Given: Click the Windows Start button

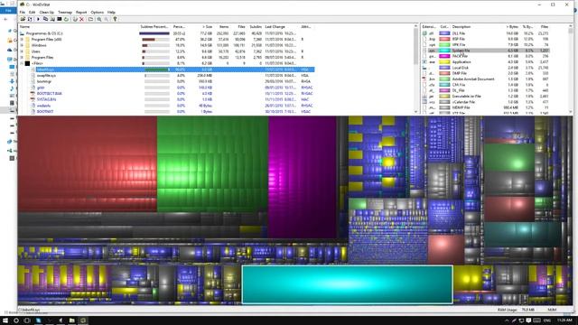Looking at the screenshot, I should pyautogui.click(x=5, y=320).
